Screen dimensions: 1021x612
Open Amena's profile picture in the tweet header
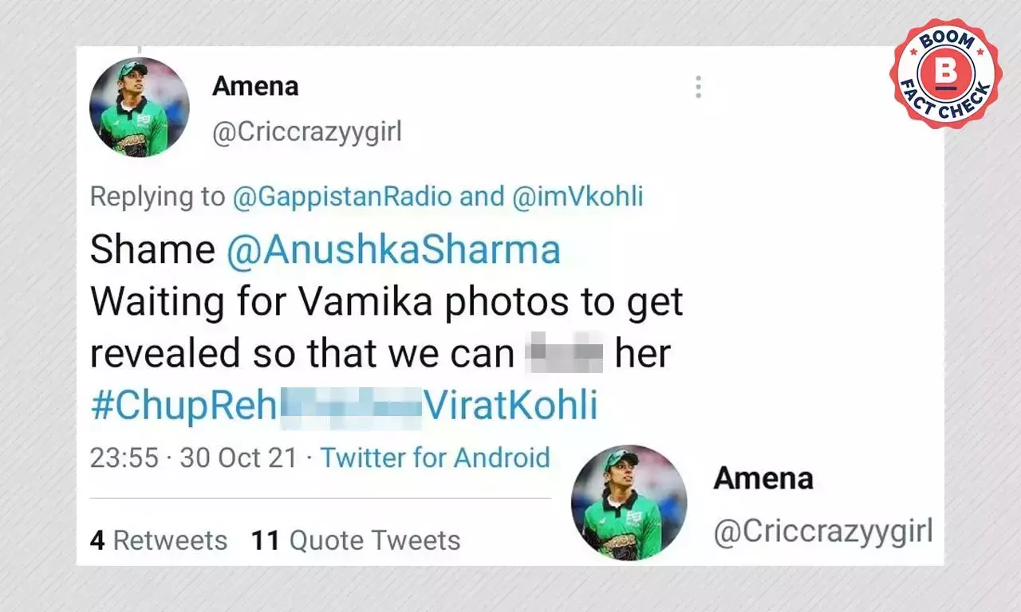[x=139, y=108]
